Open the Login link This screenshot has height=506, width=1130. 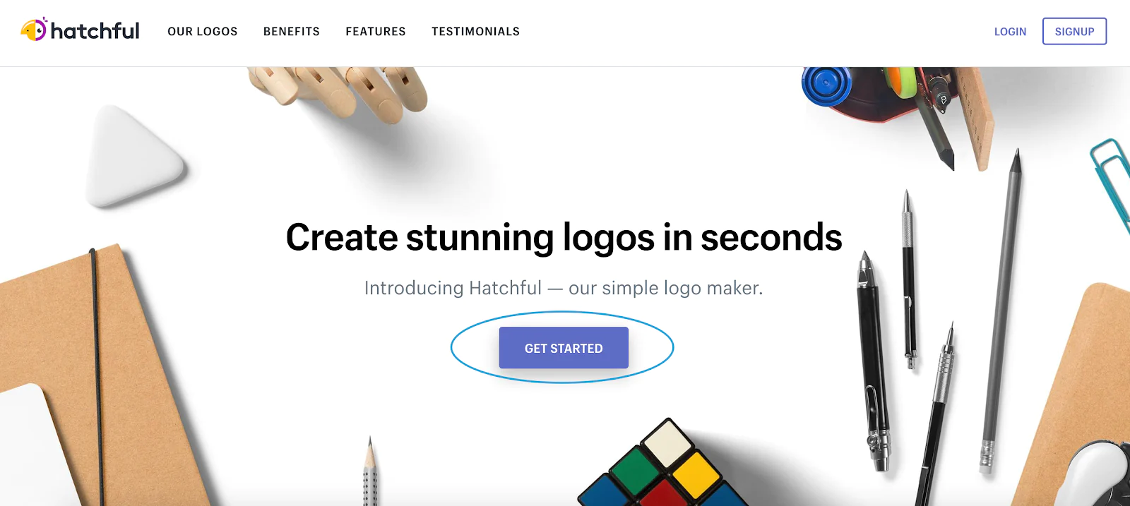tap(1010, 32)
